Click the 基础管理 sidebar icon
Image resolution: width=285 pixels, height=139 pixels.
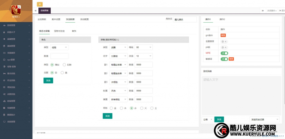coord(4,46)
